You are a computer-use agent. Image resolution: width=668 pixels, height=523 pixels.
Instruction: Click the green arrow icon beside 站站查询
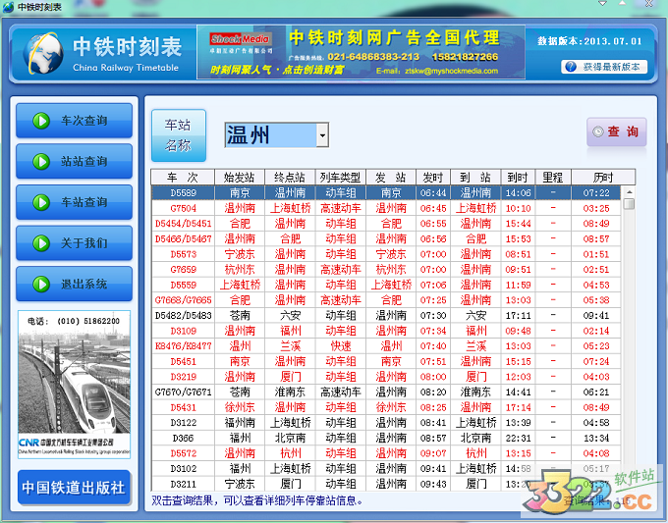41,161
